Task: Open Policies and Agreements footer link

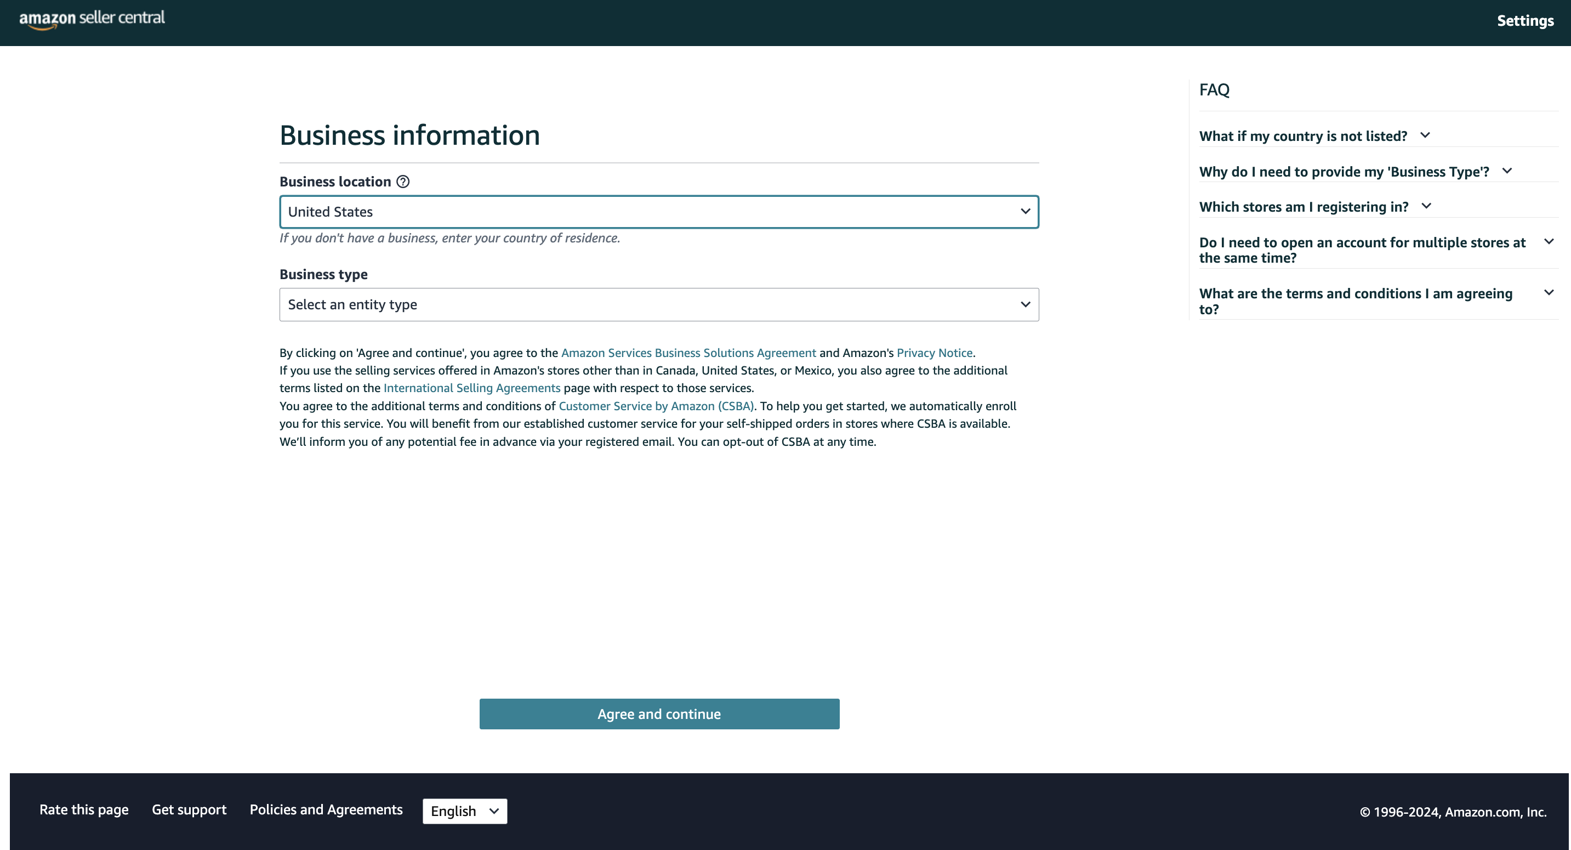Action: 326,810
